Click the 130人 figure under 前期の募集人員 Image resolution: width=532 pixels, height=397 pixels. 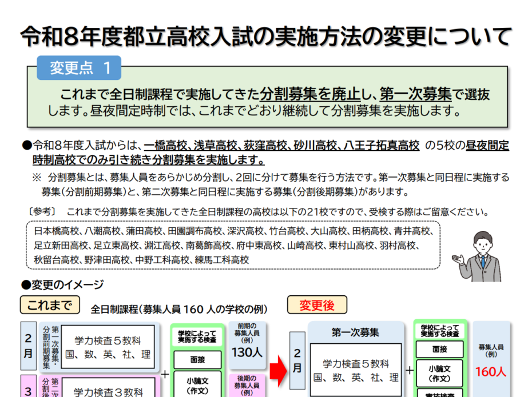tap(247, 352)
